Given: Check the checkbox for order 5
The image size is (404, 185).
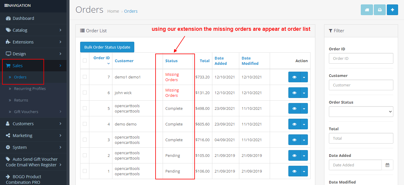Looking at the screenshot, I should pos(85,108).
